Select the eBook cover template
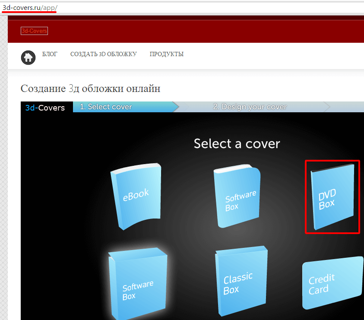Image resolution: width=364 pixels, height=320 pixels. pos(136,196)
